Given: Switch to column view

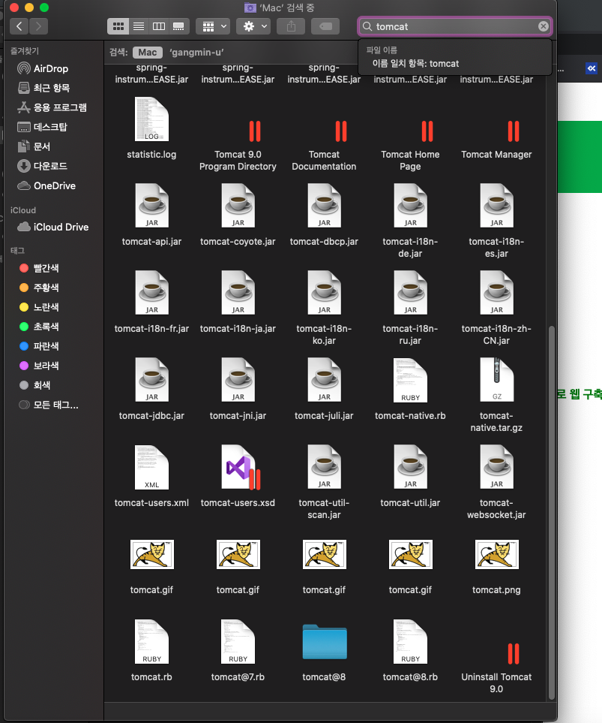Looking at the screenshot, I should coord(159,26).
